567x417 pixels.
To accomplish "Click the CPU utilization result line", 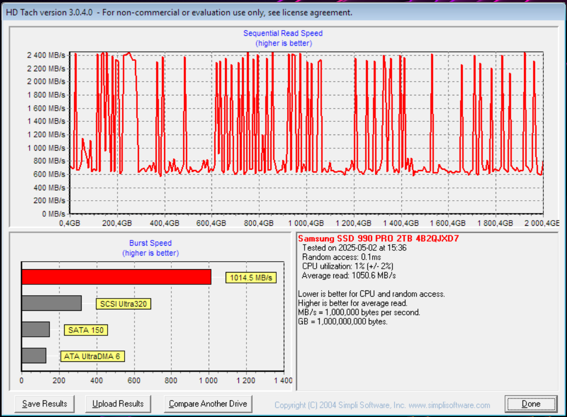I will tap(347, 266).
